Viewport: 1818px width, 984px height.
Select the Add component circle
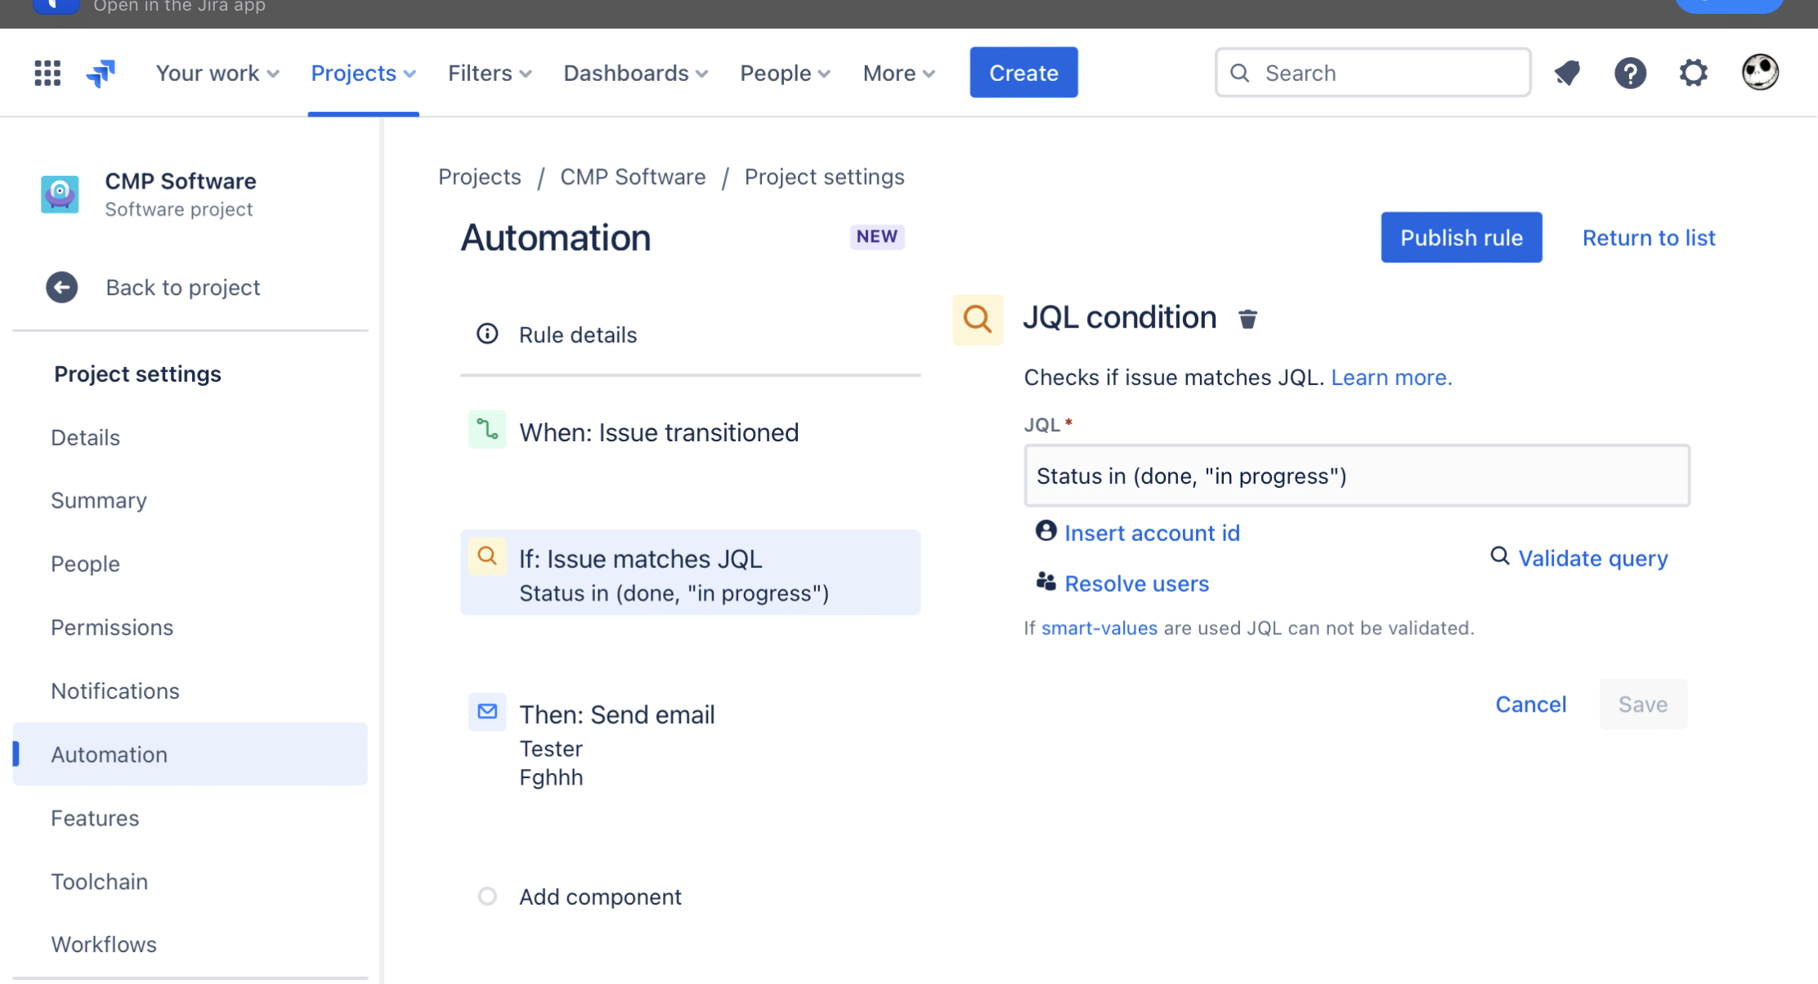pos(487,897)
